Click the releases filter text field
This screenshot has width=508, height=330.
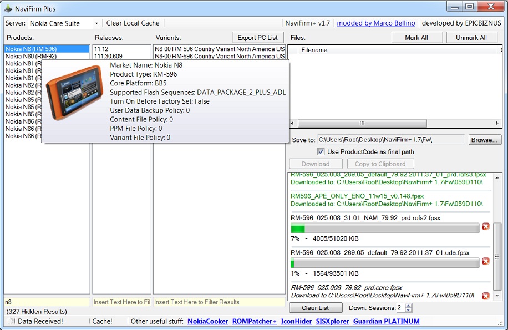(122, 302)
